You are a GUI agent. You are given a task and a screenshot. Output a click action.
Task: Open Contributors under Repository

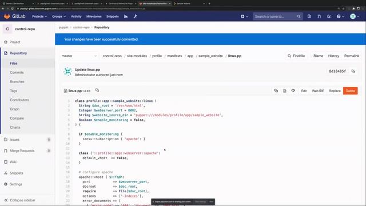tap(19, 100)
